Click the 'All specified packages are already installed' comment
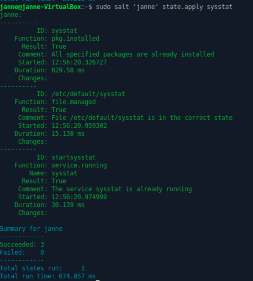Viewport: 253px width, 281px height. pyautogui.click(x=132, y=54)
